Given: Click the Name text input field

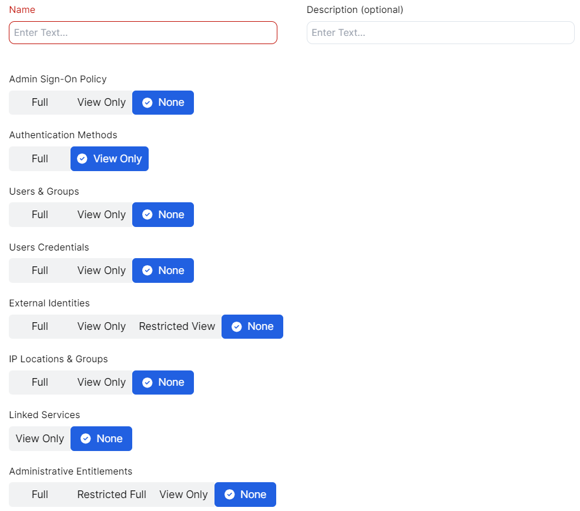Looking at the screenshot, I should coord(143,32).
